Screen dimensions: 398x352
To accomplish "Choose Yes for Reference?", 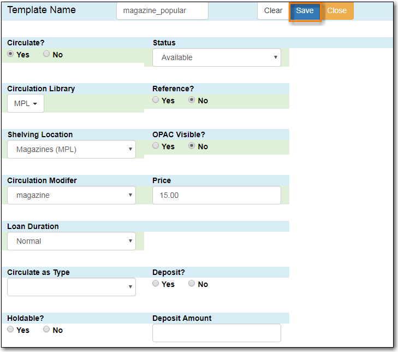I will click(x=156, y=101).
